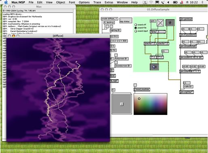Open the Extras menu
Viewport: 208px width, 153px height.
pos(109,2)
